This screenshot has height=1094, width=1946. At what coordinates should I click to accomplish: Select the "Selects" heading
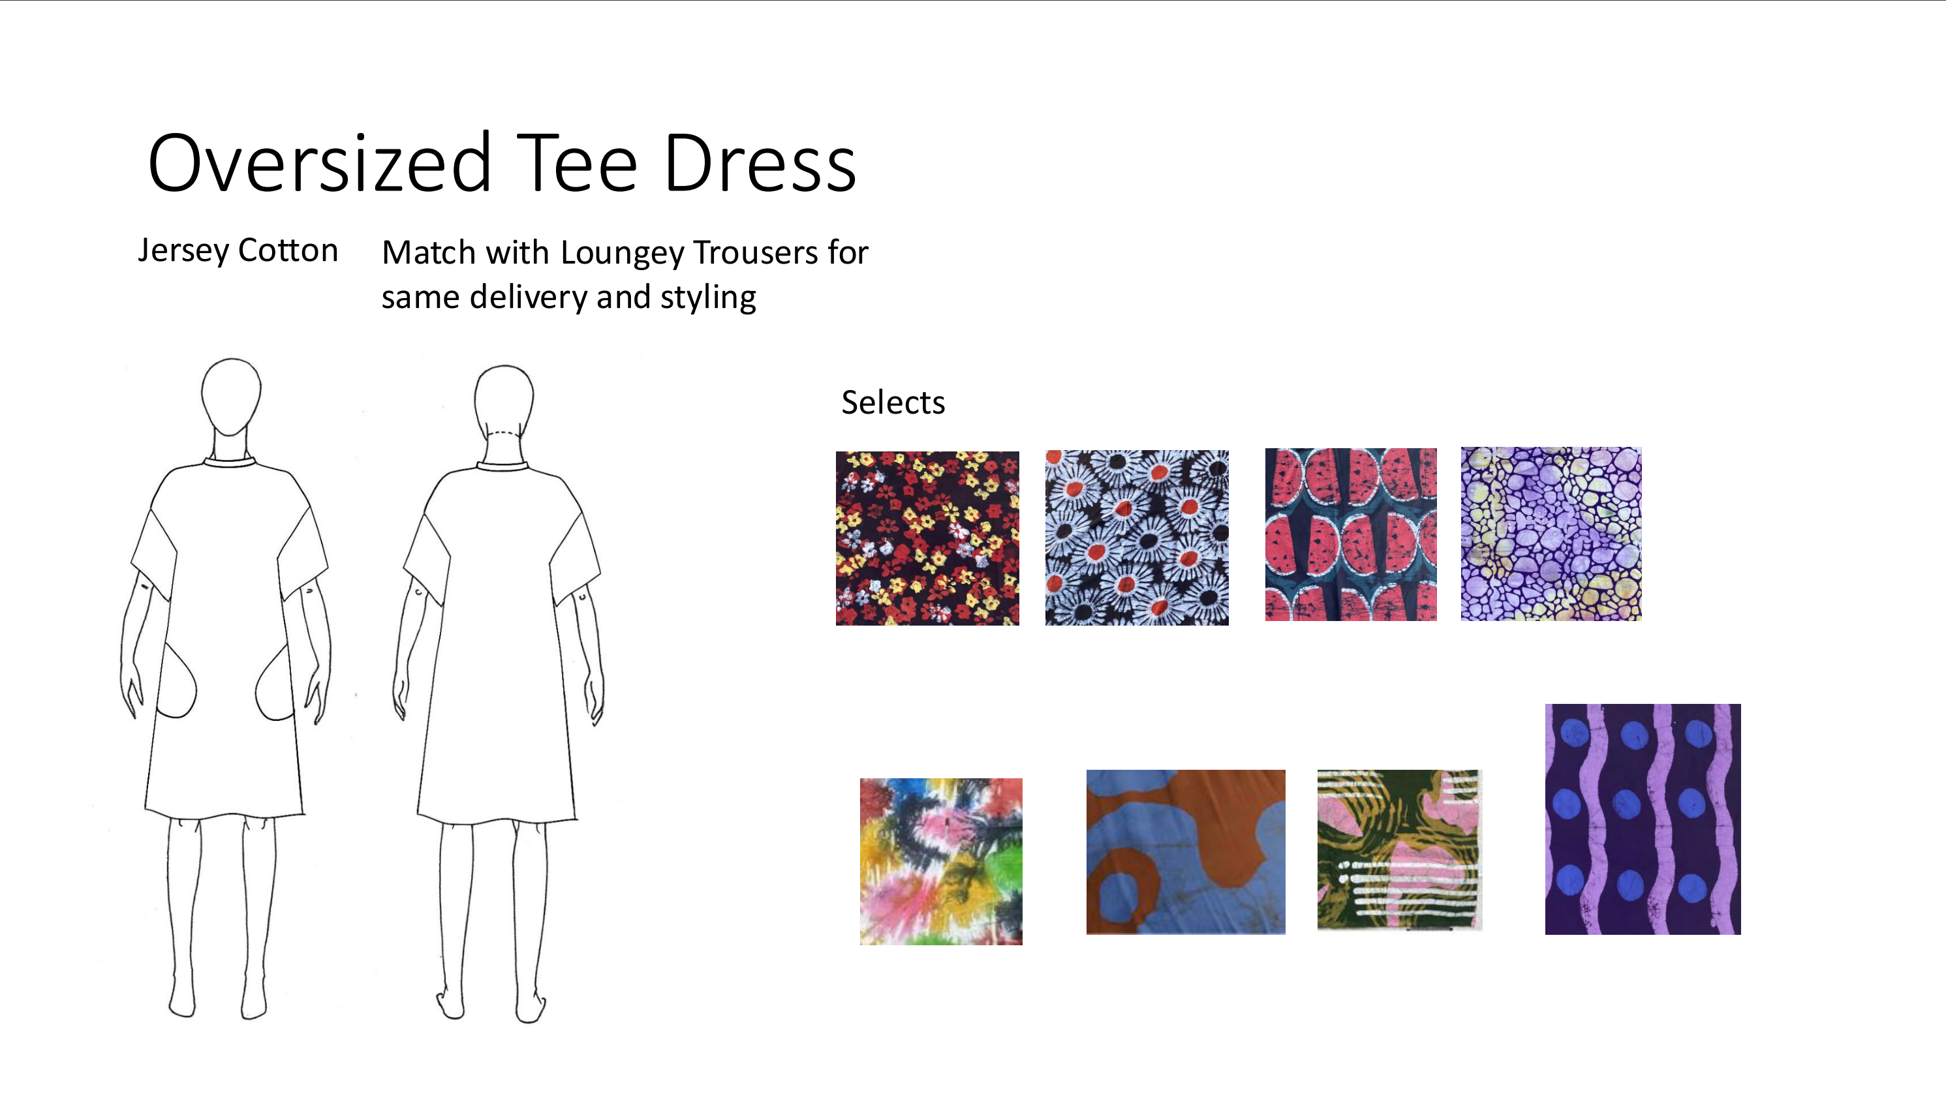pyautogui.click(x=893, y=403)
